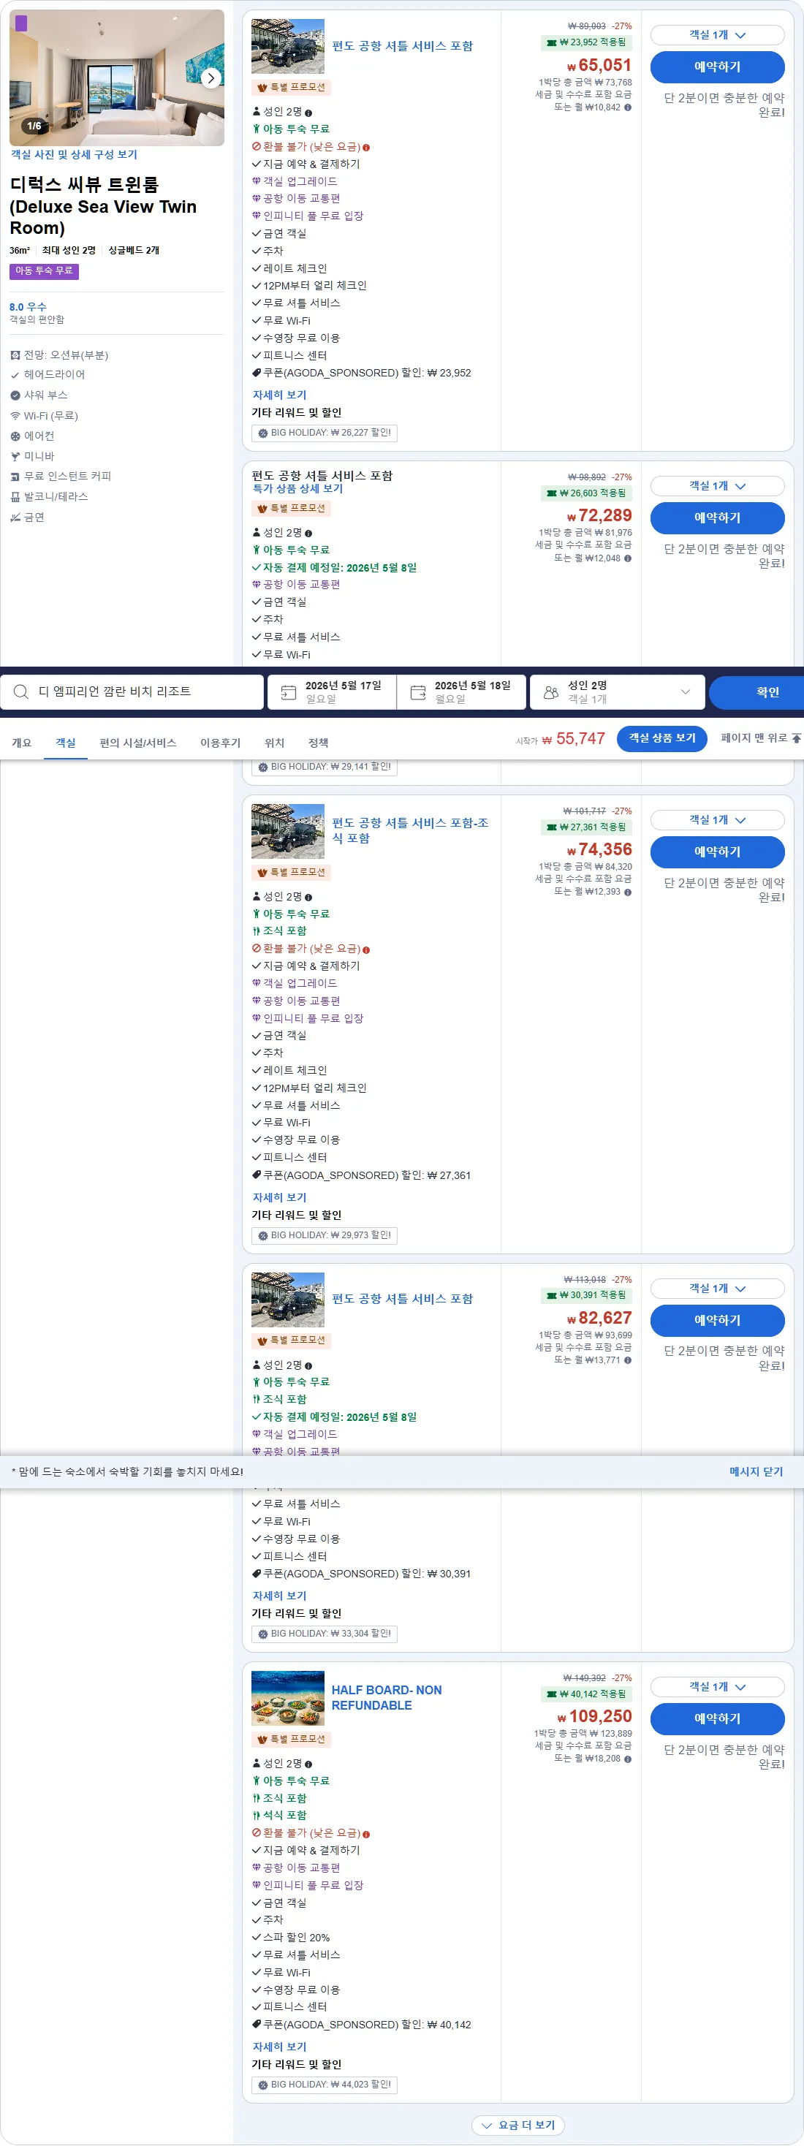This screenshot has height=2146, width=804.
Task: Open HALF BOARD- NON REFUNDABLE link
Action: click(387, 1698)
